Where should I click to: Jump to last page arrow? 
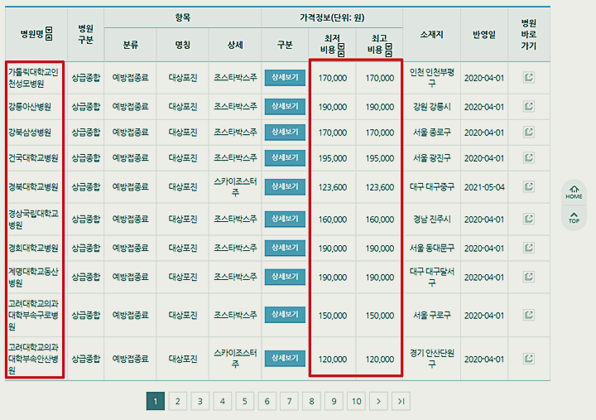(x=401, y=401)
